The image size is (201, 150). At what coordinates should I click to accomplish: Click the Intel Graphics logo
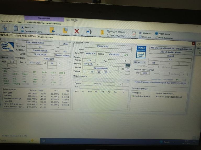point(141,52)
